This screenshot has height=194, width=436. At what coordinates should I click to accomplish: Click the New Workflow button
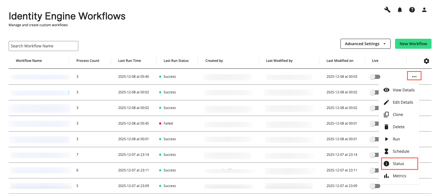click(x=413, y=44)
